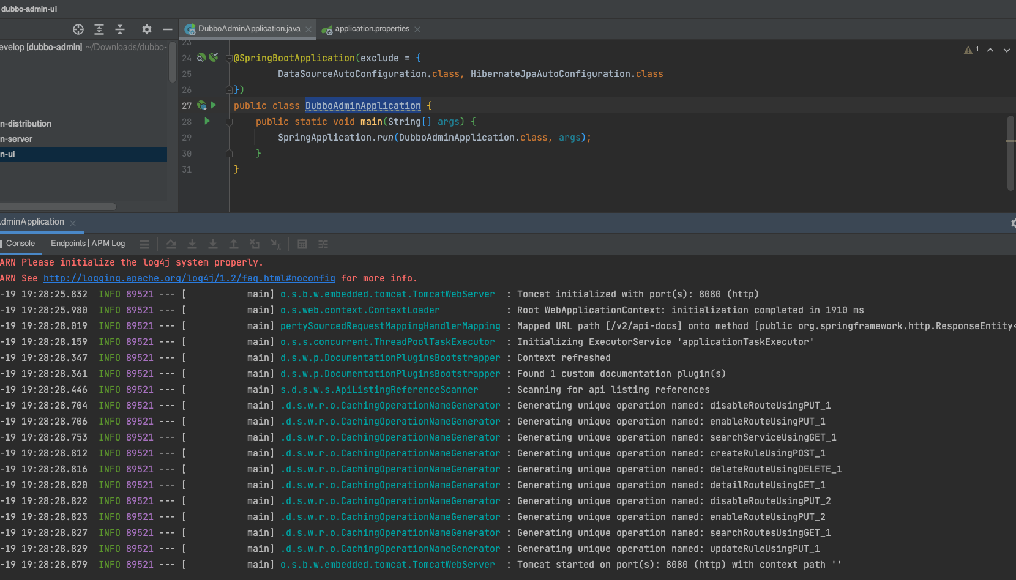Click the run gutter arrow beside class declaration
Screen dimensions: 1016x580
(x=214, y=105)
